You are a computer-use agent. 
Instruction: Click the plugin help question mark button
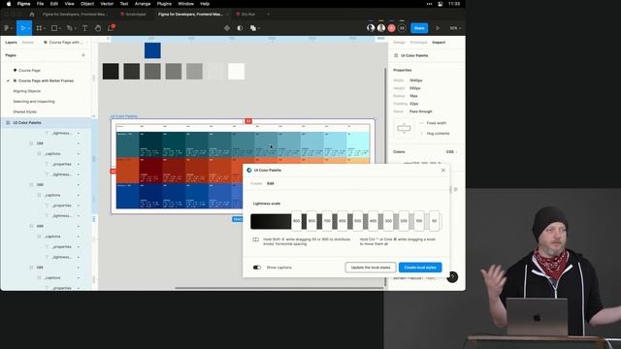[452, 277]
